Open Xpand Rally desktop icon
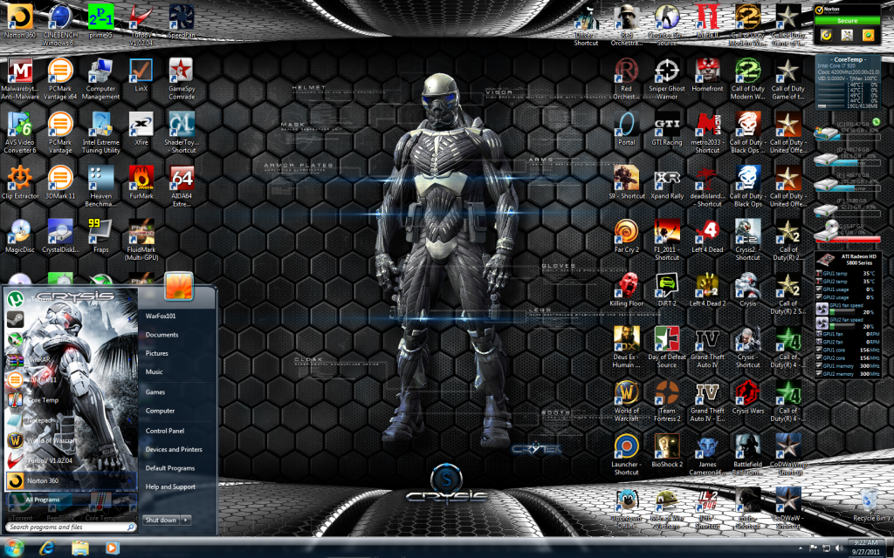The image size is (894, 558). pyautogui.click(x=666, y=182)
